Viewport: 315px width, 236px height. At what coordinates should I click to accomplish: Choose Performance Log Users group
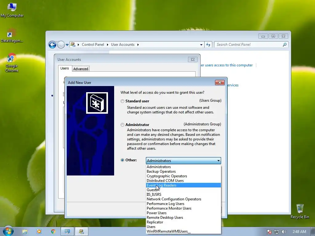pyautogui.click(x=183, y=204)
